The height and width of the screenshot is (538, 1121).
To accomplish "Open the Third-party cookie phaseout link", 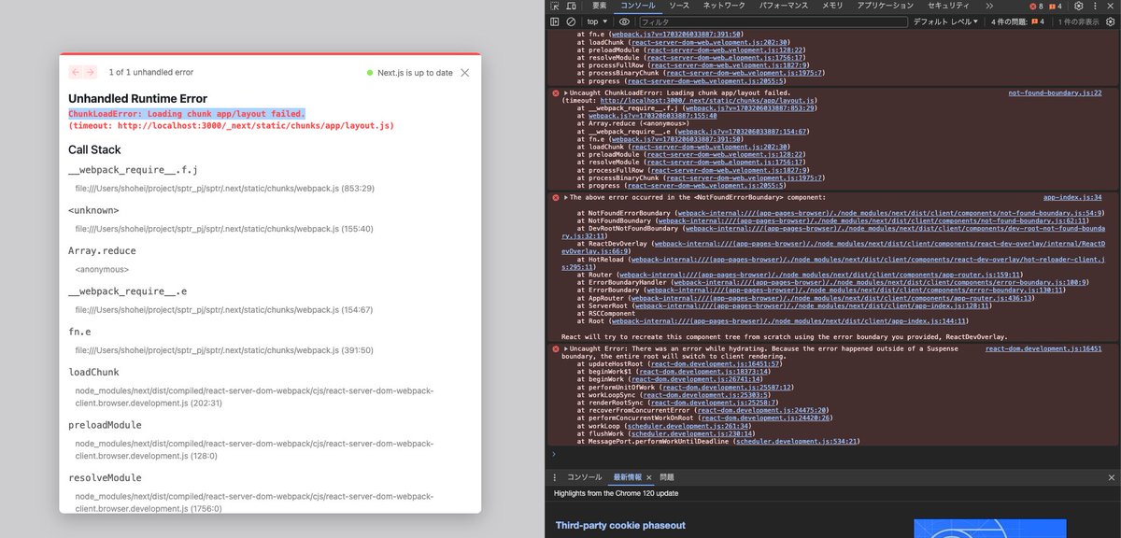I will tap(620, 525).
